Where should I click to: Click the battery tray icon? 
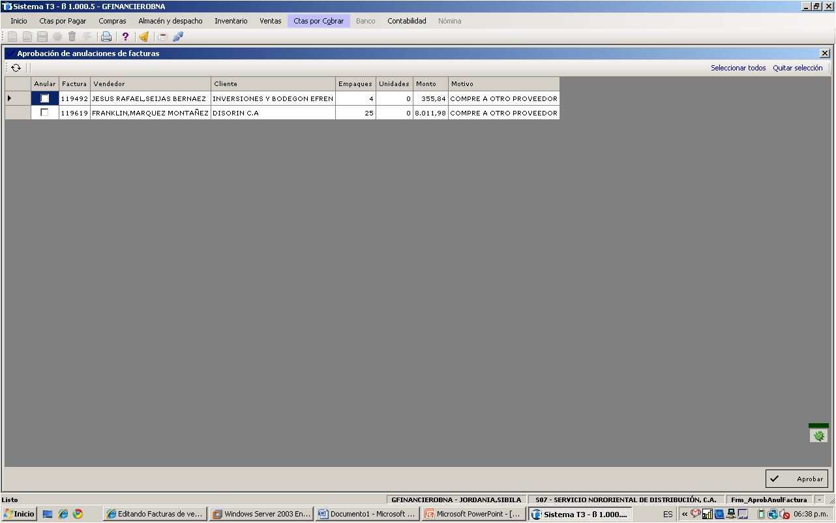click(761, 514)
